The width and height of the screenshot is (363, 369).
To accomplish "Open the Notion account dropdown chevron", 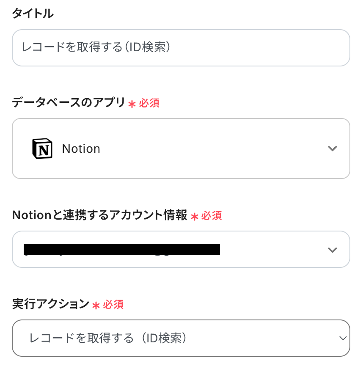I will pos(333,250).
